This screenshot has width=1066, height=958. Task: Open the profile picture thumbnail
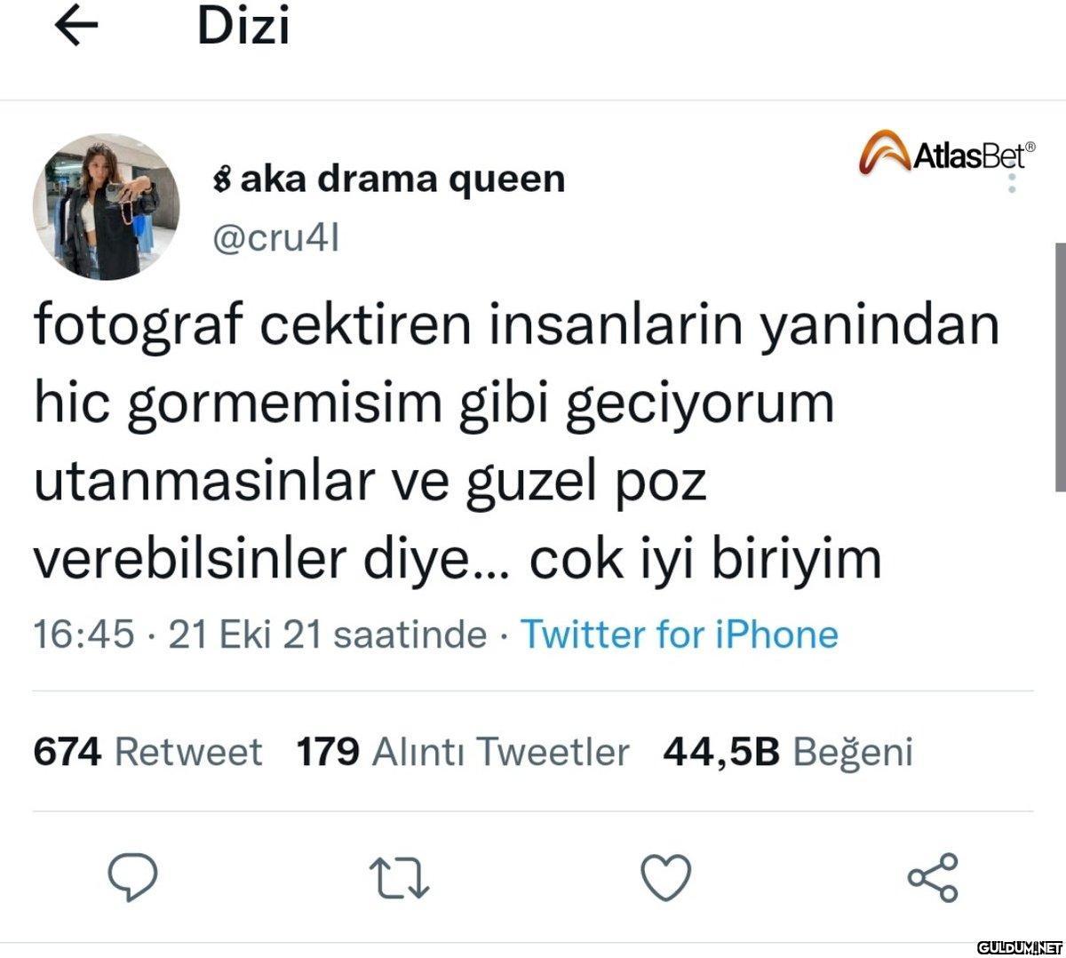107,207
